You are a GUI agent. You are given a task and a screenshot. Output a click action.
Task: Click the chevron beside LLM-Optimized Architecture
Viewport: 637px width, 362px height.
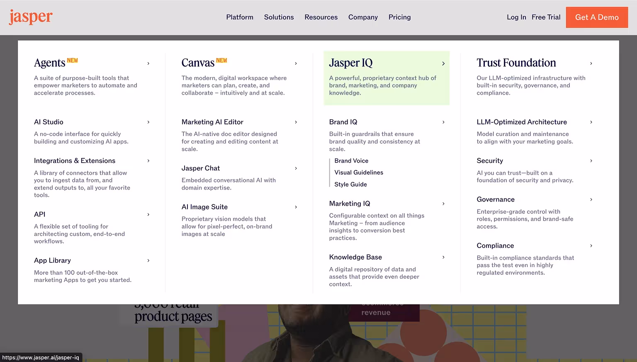click(x=591, y=122)
